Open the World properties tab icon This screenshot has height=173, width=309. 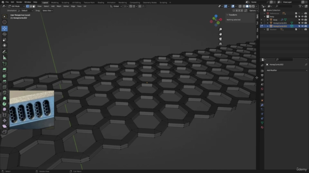coord(262,89)
